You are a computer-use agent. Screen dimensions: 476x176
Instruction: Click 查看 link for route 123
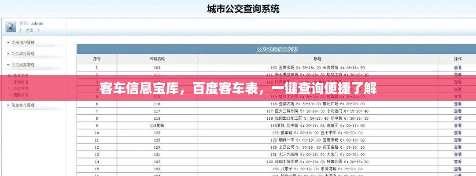click(458, 133)
